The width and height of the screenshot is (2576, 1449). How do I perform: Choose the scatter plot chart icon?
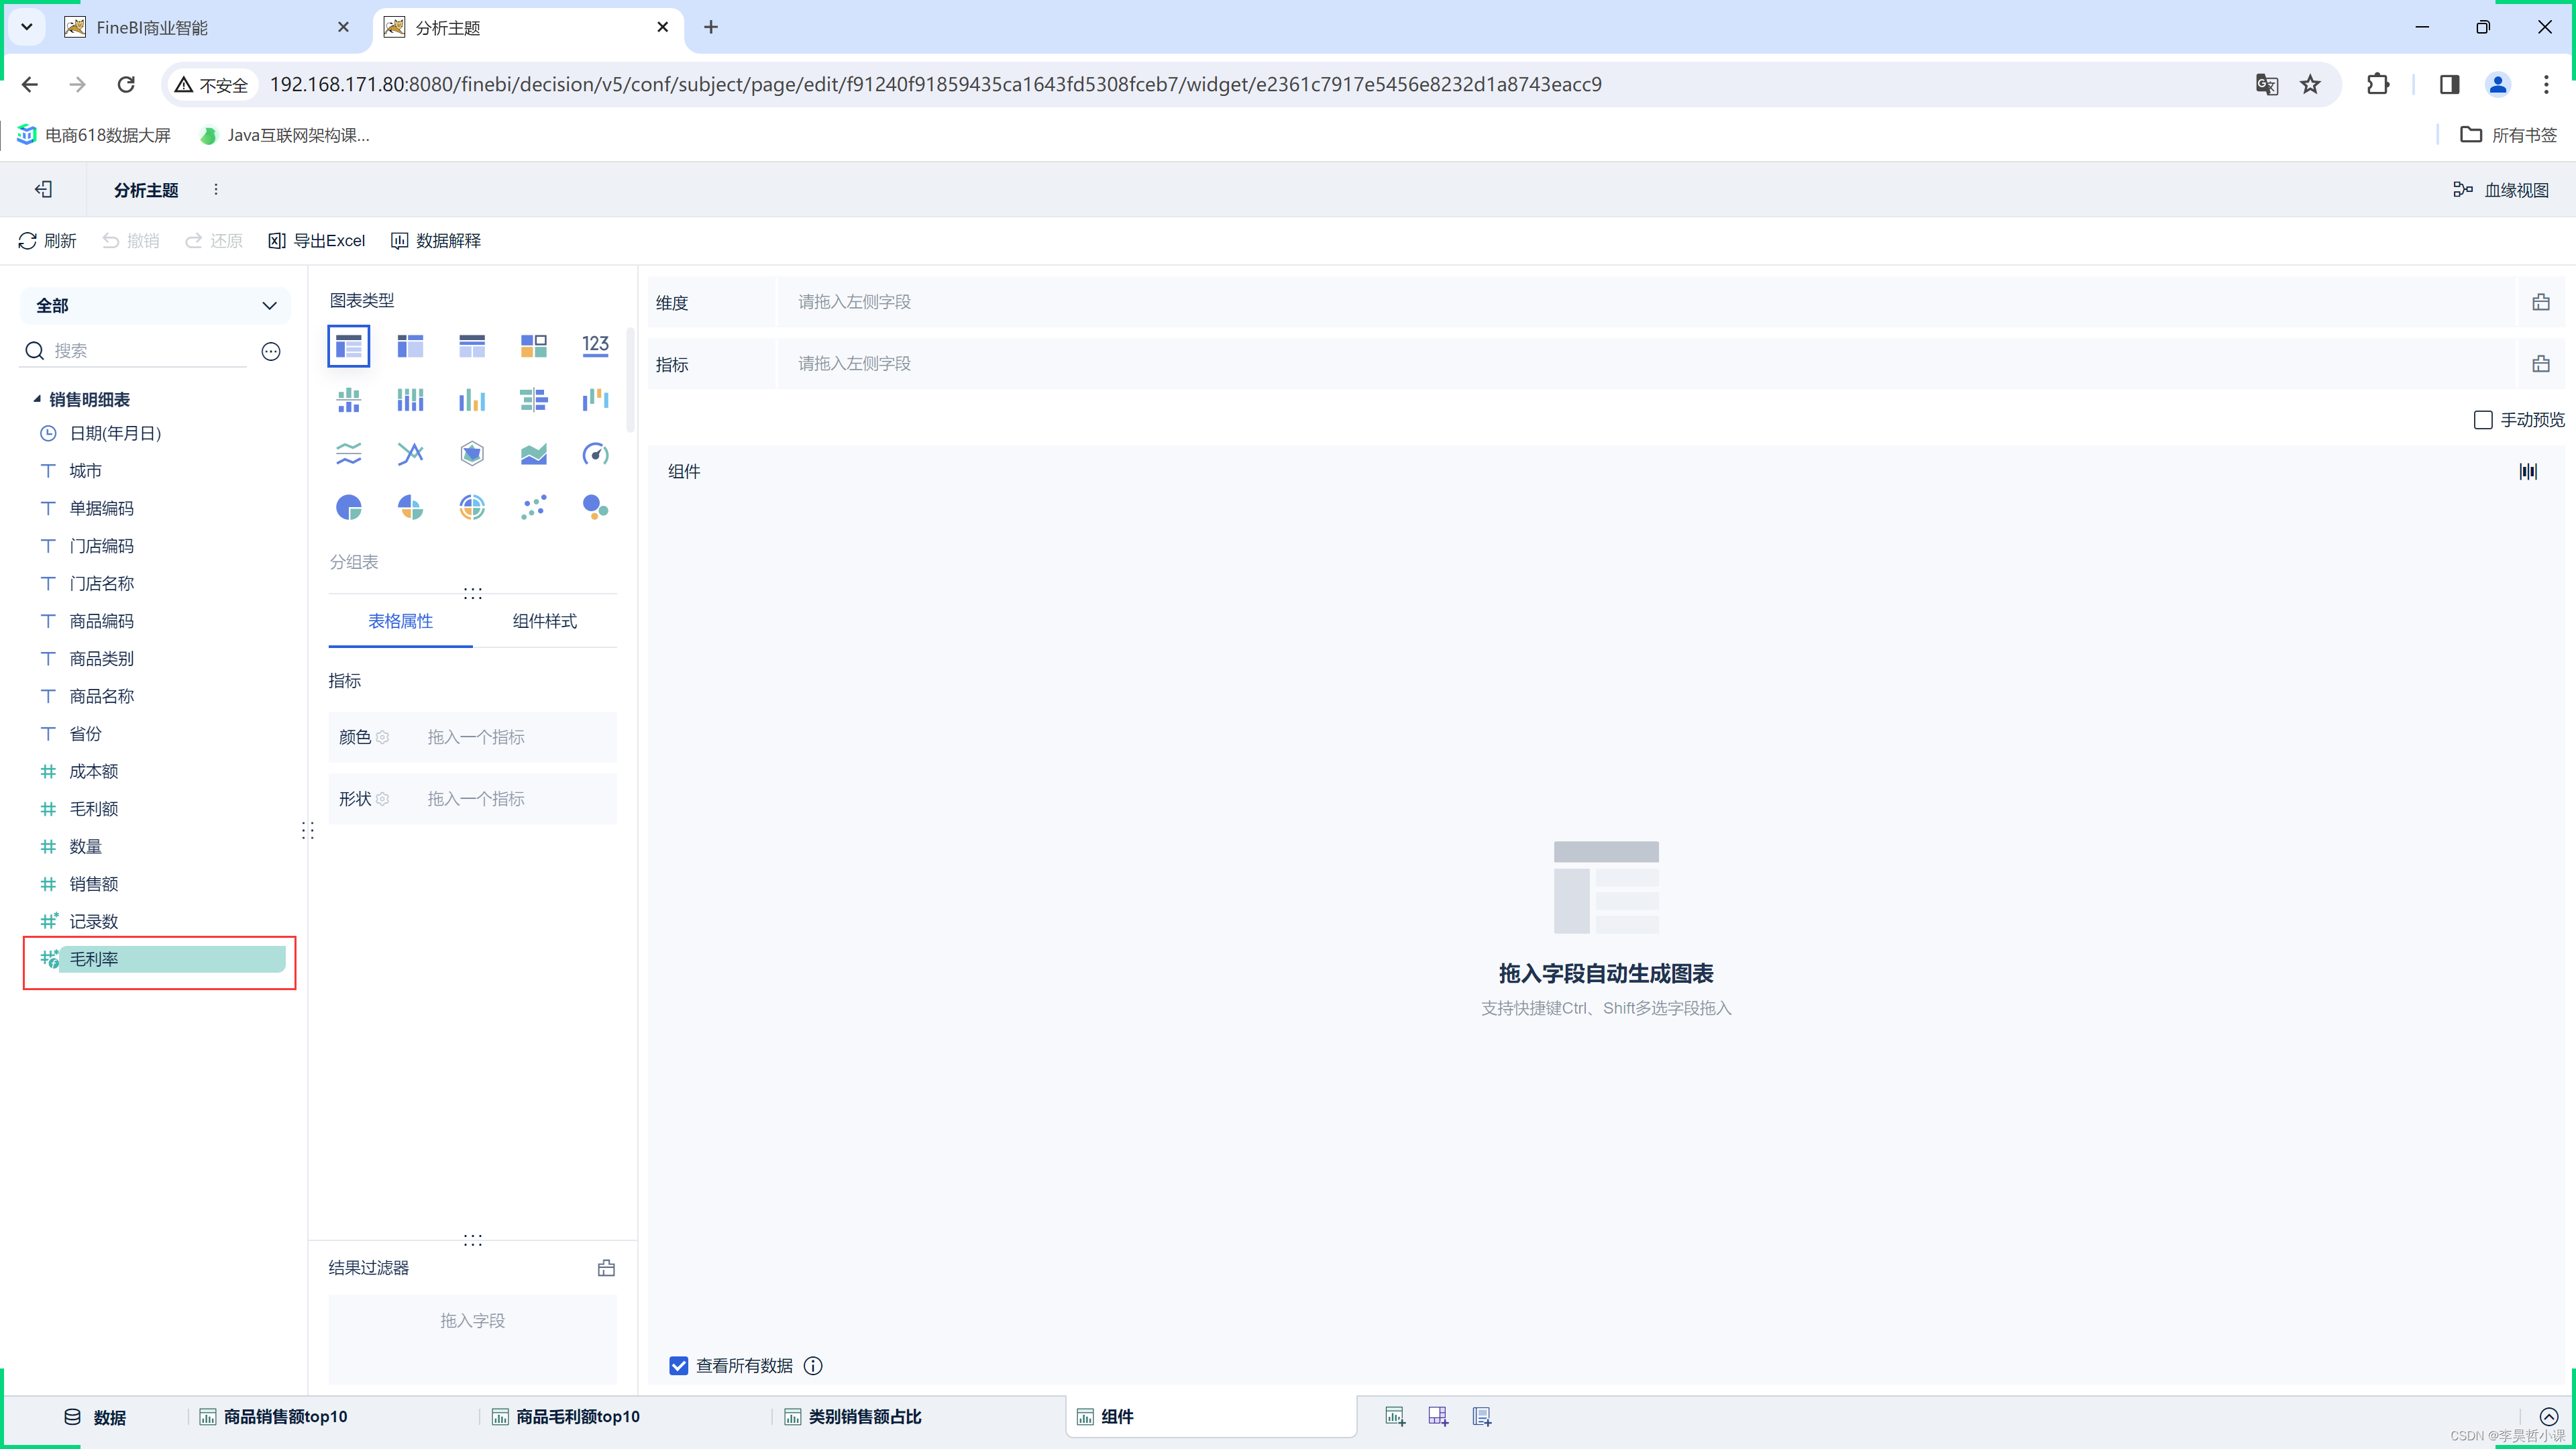(533, 508)
